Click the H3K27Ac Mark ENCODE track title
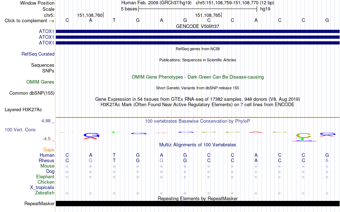The image size is (340, 212). coord(198,105)
